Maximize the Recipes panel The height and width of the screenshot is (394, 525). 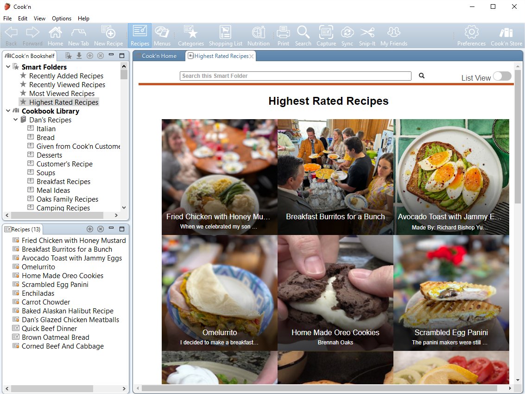122,229
